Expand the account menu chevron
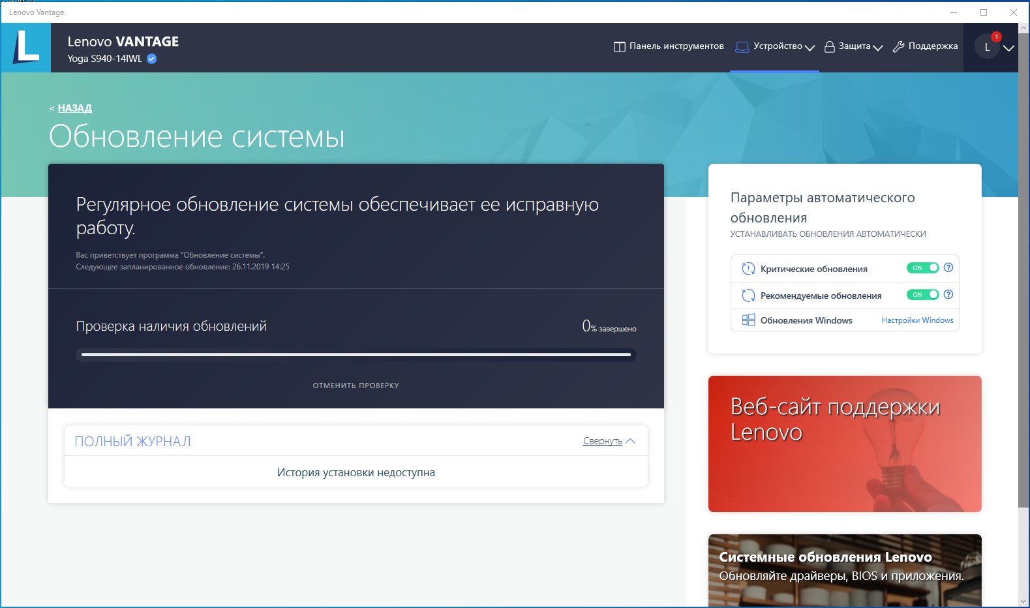This screenshot has height=608, width=1030. click(x=1008, y=48)
